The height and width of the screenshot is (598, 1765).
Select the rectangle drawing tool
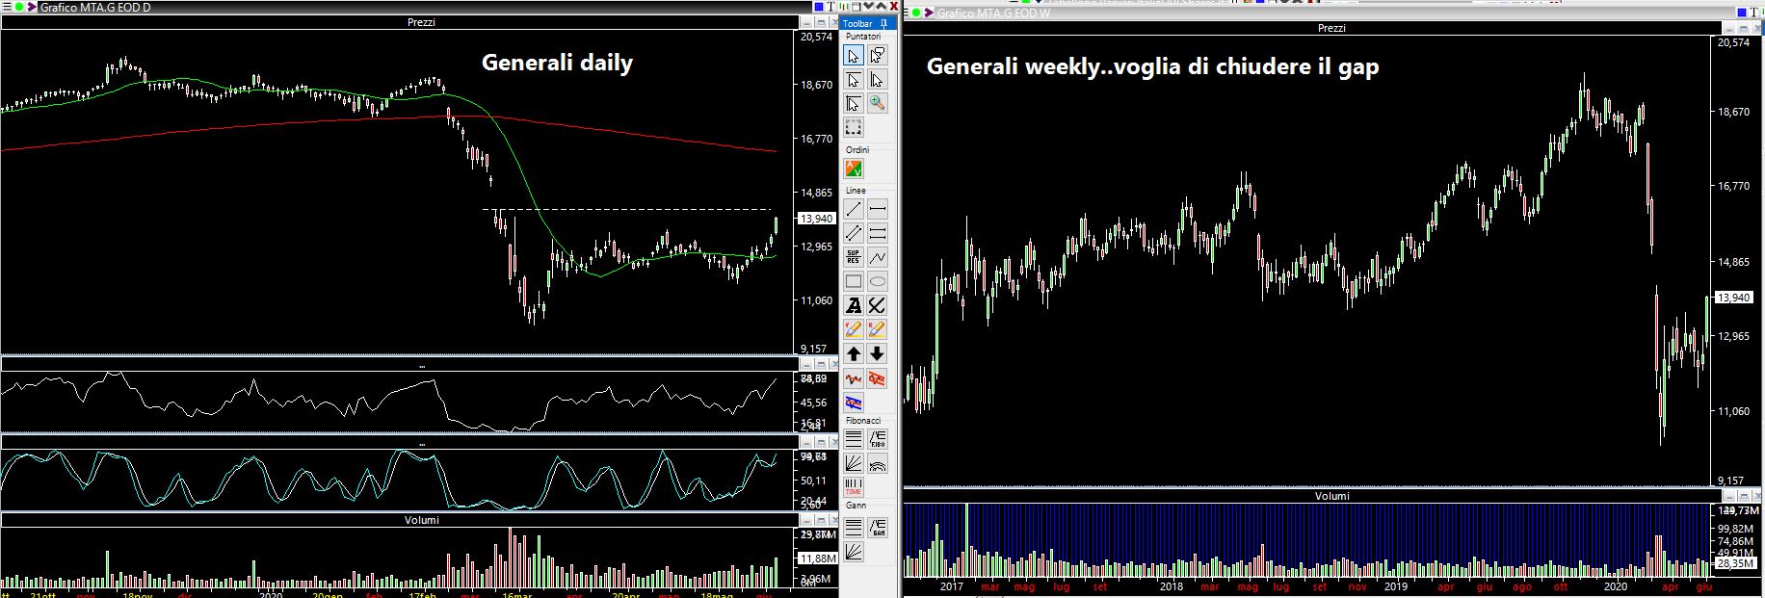[x=854, y=281]
